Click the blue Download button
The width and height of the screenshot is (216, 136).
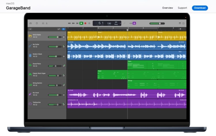coord(200,8)
